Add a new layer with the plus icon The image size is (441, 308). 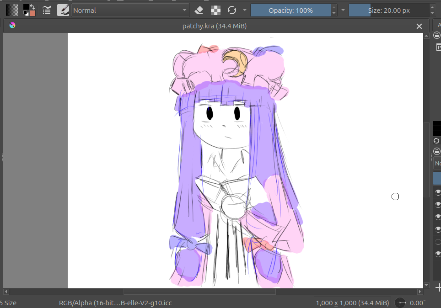pyautogui.click(x=438, y=287)
